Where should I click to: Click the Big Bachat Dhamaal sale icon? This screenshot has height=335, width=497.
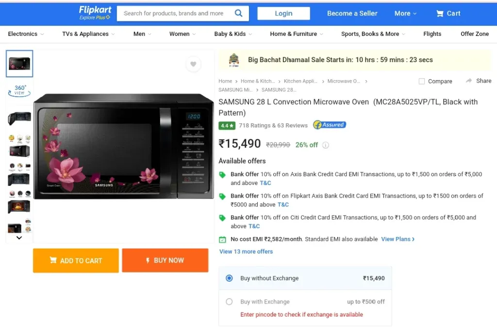[x=234, y=60]
